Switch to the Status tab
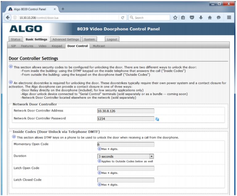237x196 pixels. point(15,39)
